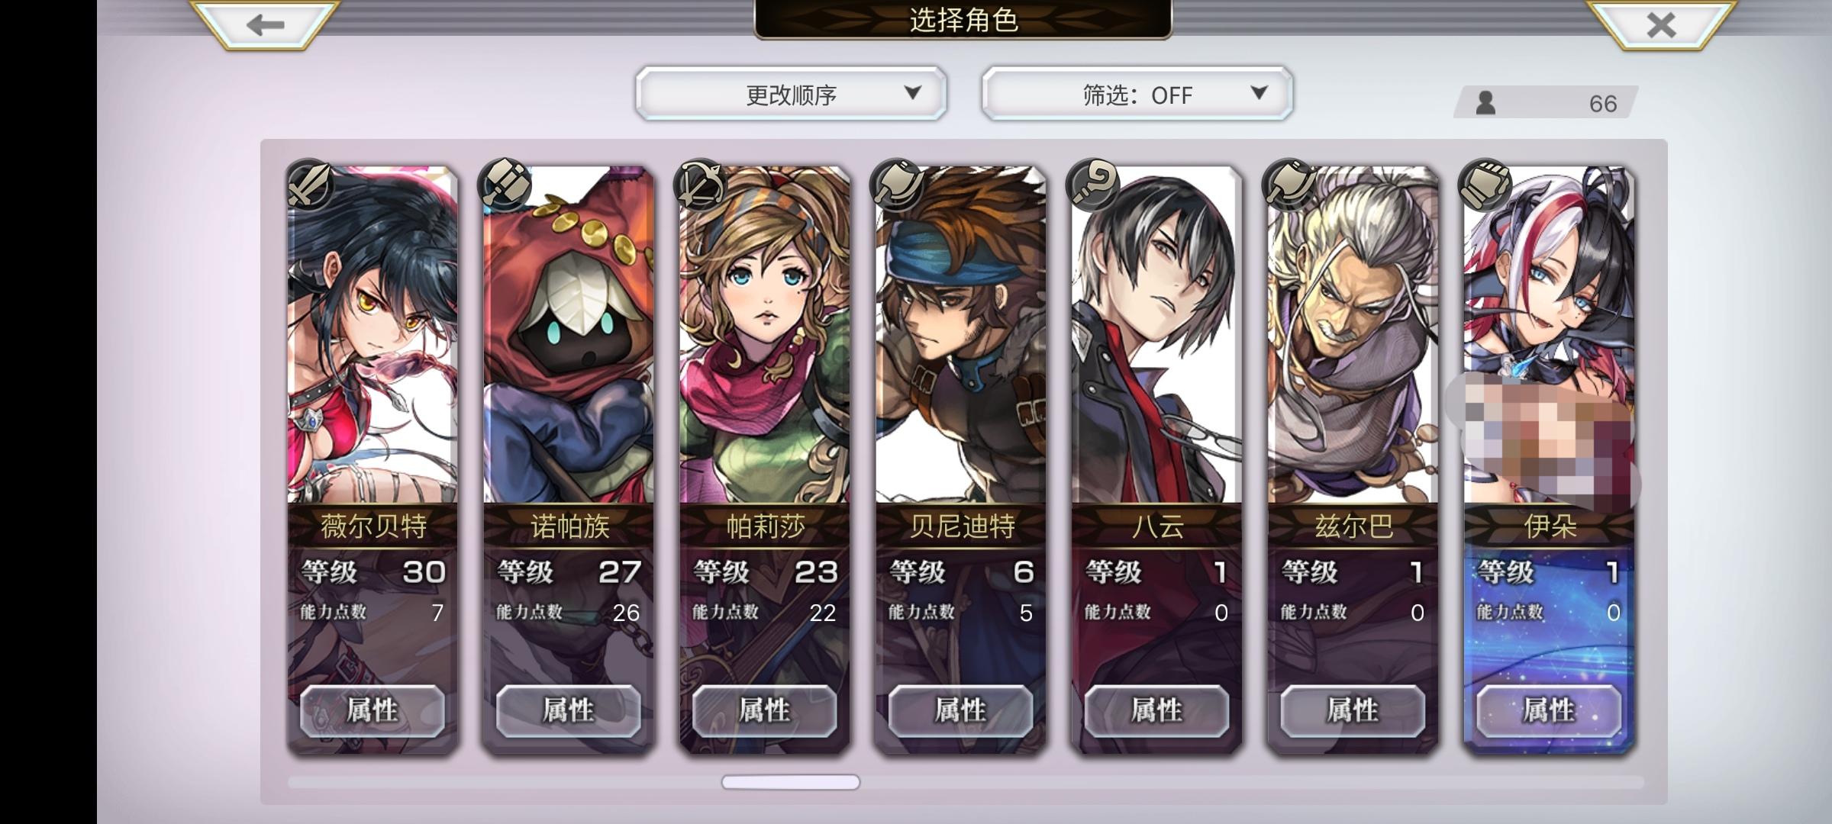Viewport: 1832px width, 824px height.
Task: Tap the sword class icon on 薇尔贝特's card
Action: [310, 184]
